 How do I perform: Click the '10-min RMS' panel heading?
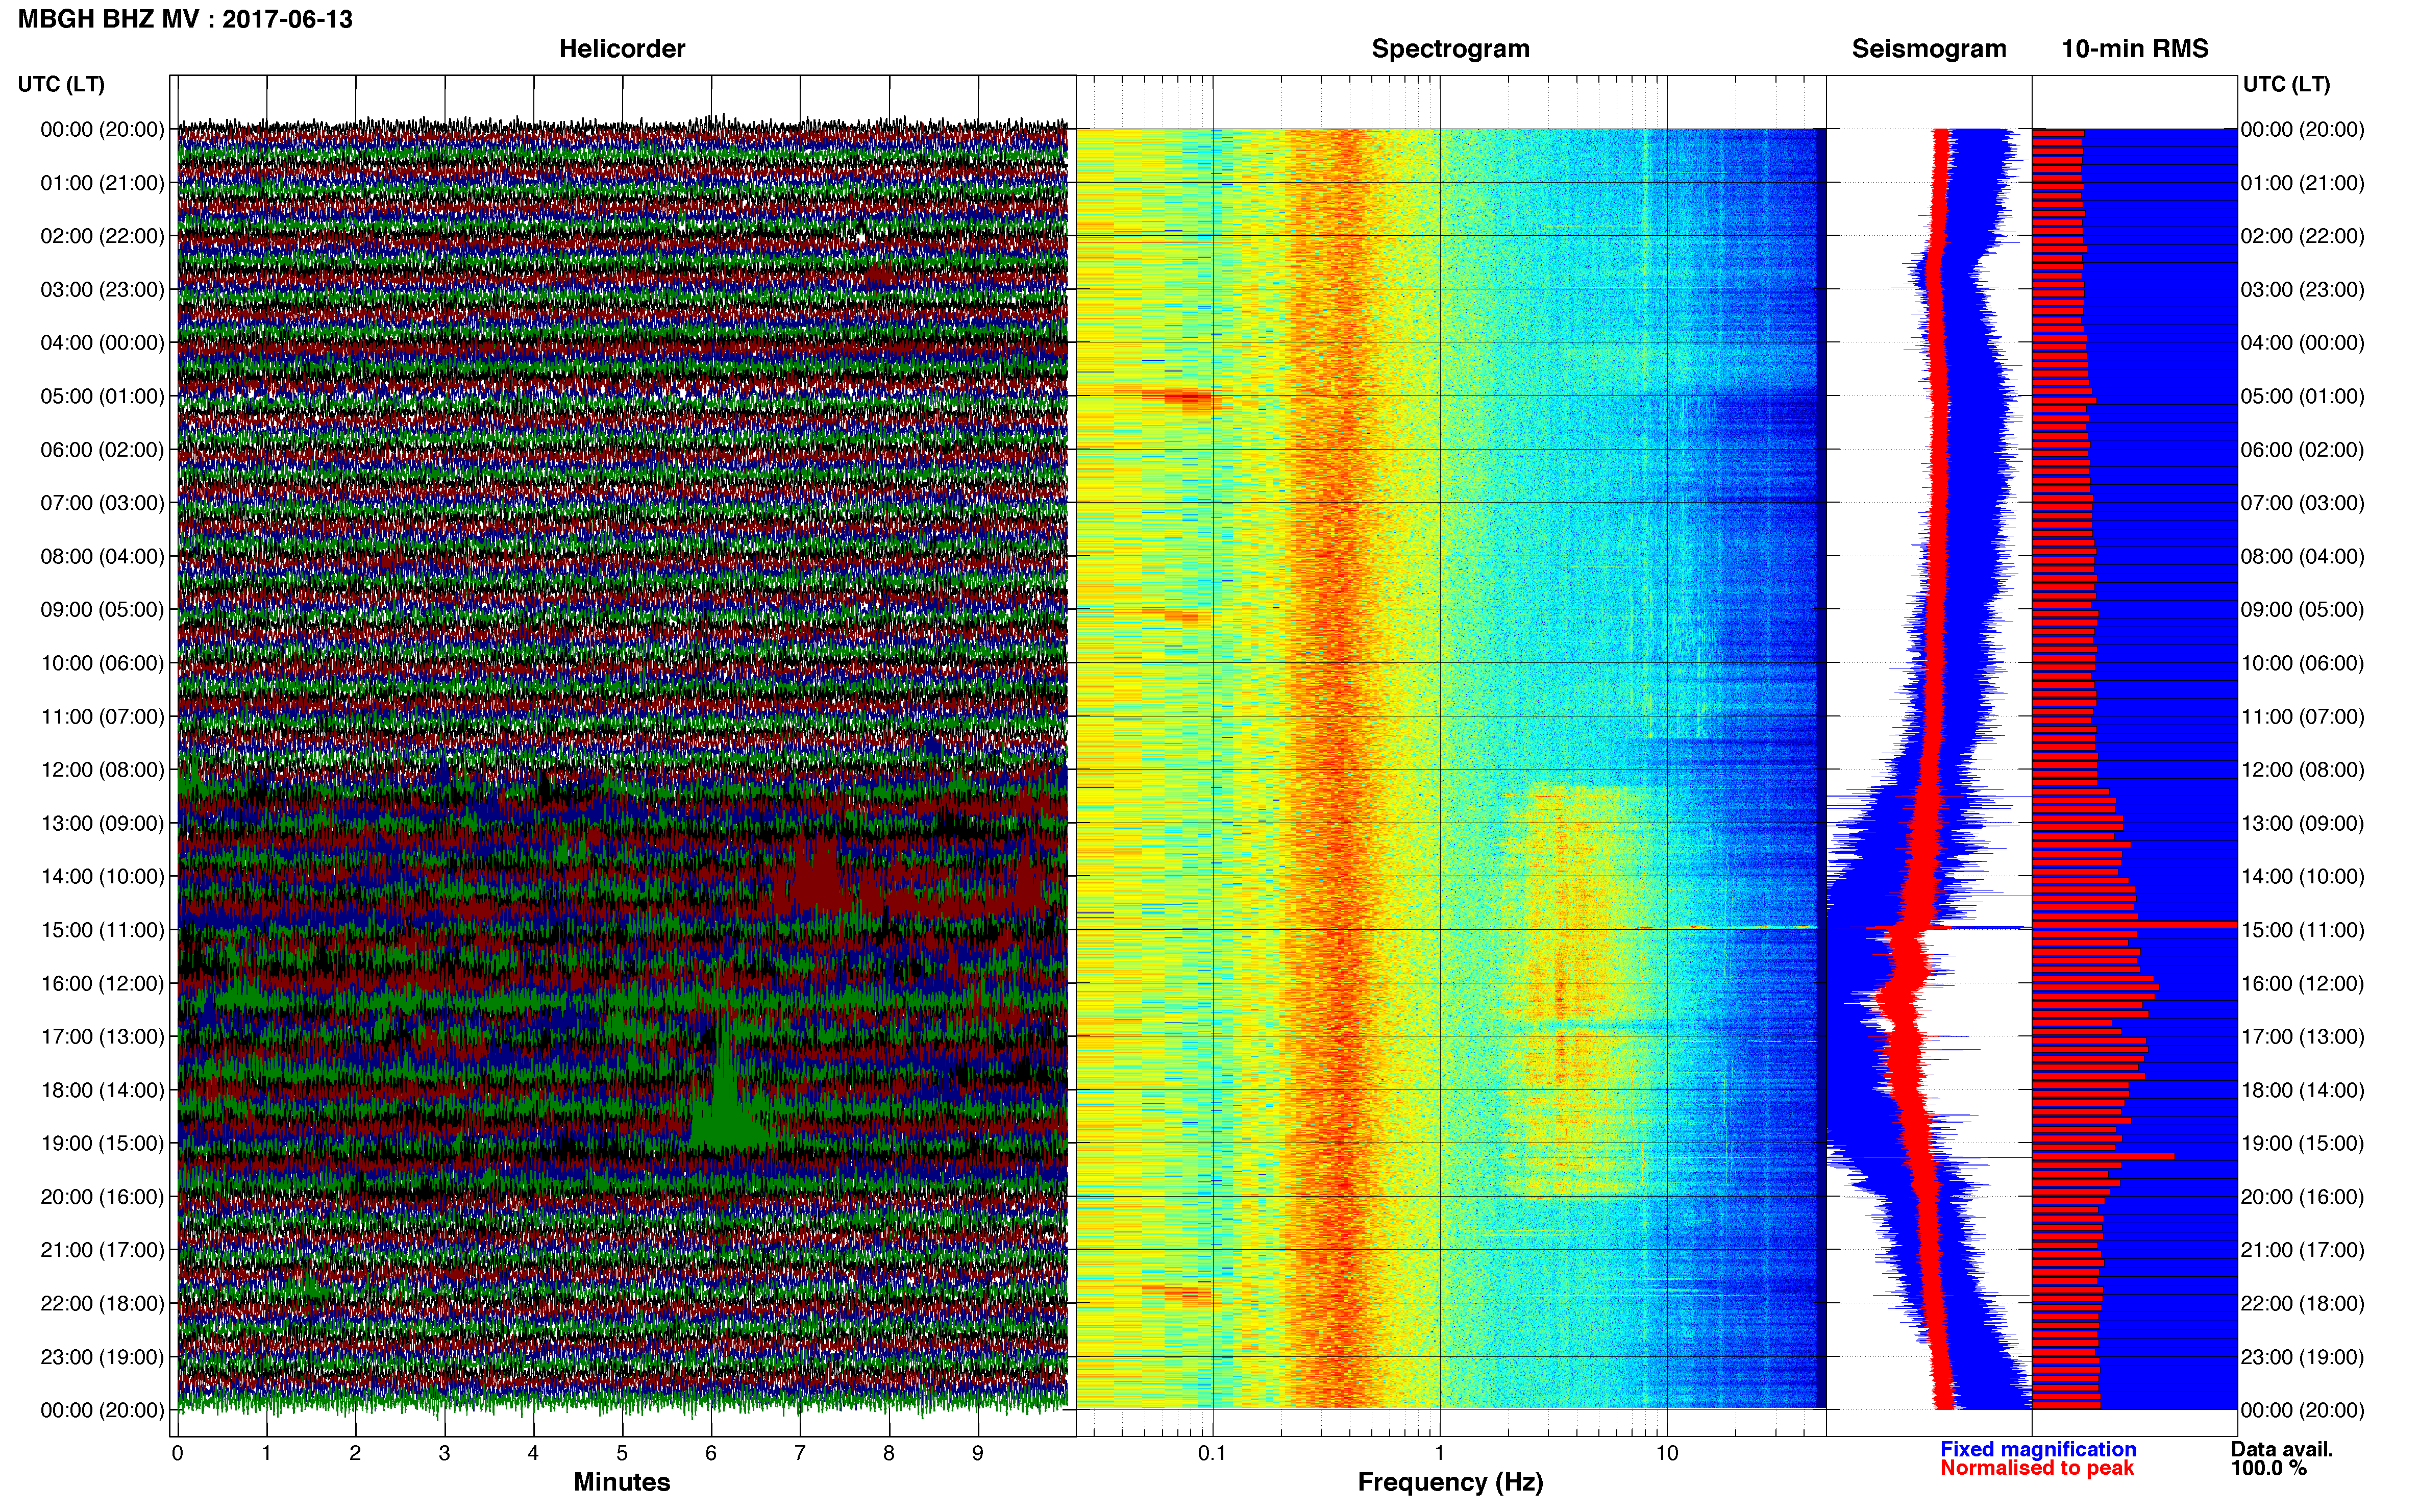[x=2135, y=49]
